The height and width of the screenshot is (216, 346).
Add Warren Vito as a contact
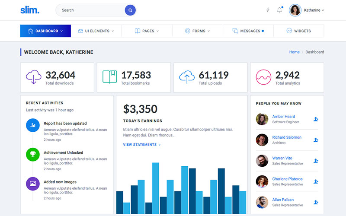click(x=316, y=161)
